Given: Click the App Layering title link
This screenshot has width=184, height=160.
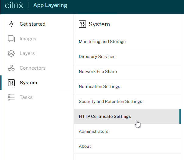Looking at the screenshot, I should pyautogui.click(x=50, y=5).
